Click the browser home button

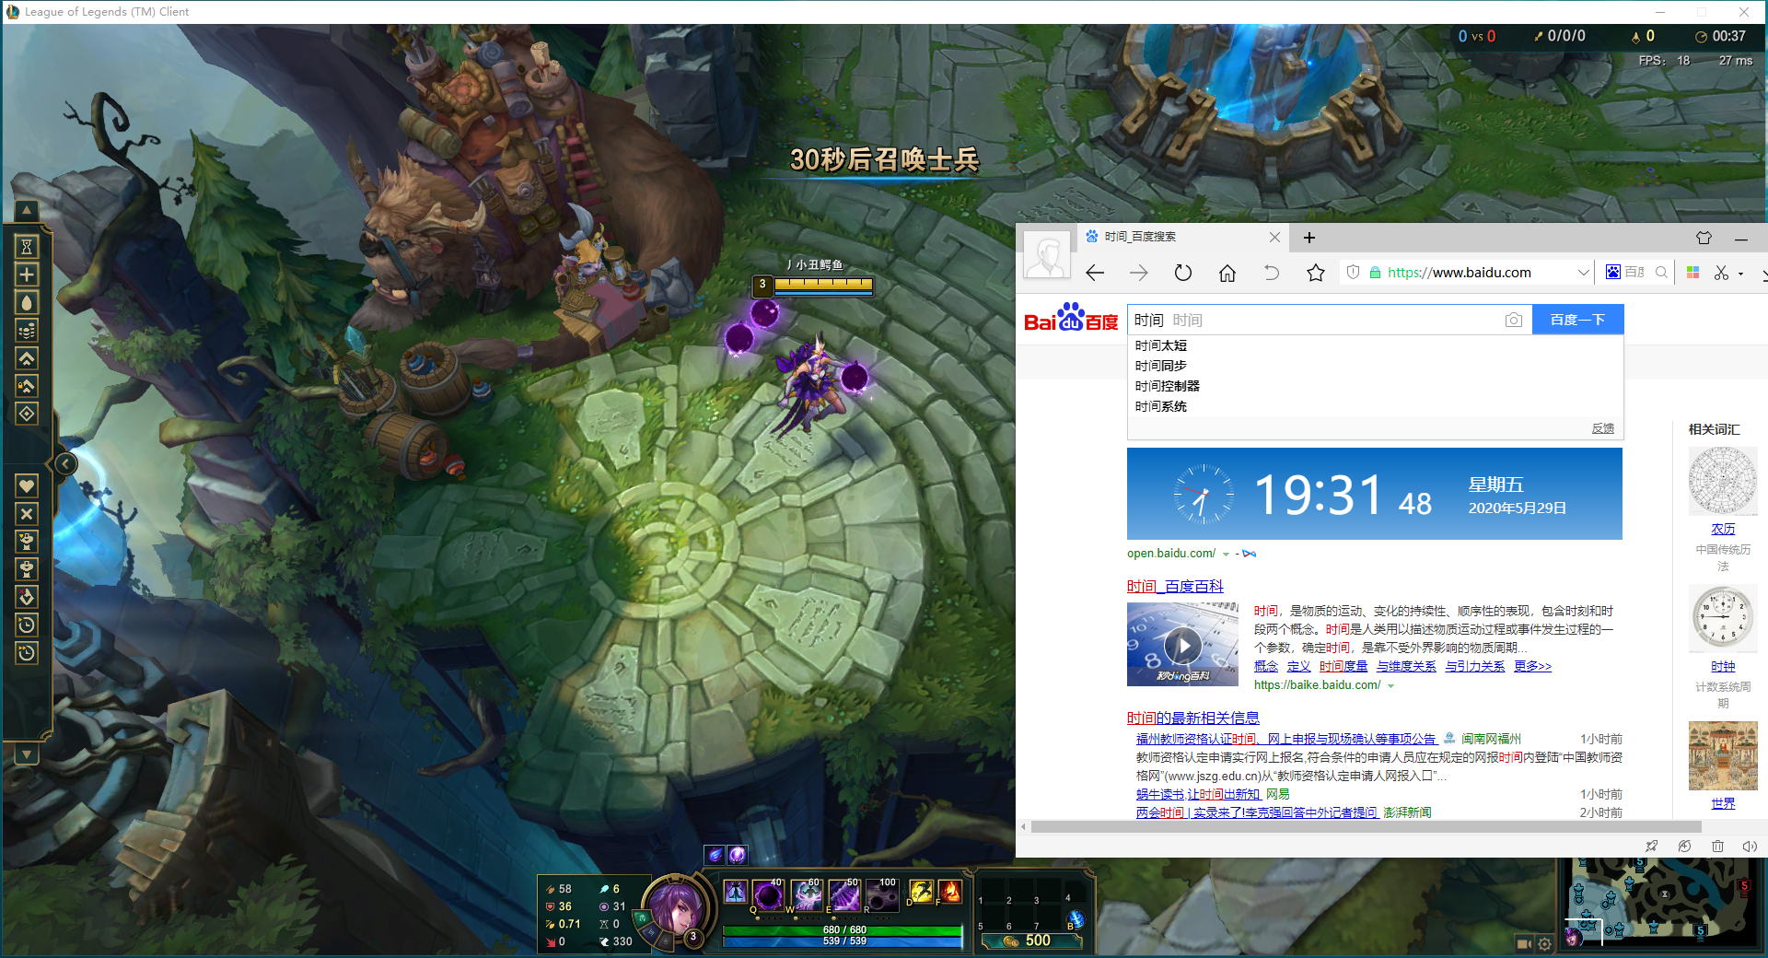coord(1227,273)
